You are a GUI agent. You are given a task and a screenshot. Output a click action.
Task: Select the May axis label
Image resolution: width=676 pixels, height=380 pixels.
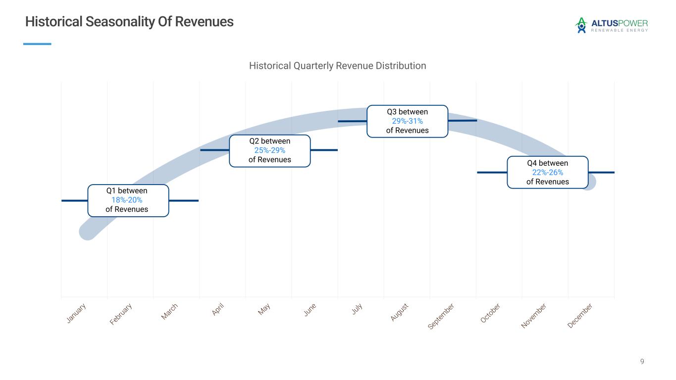pyautogui.click(x=264, y=309)
